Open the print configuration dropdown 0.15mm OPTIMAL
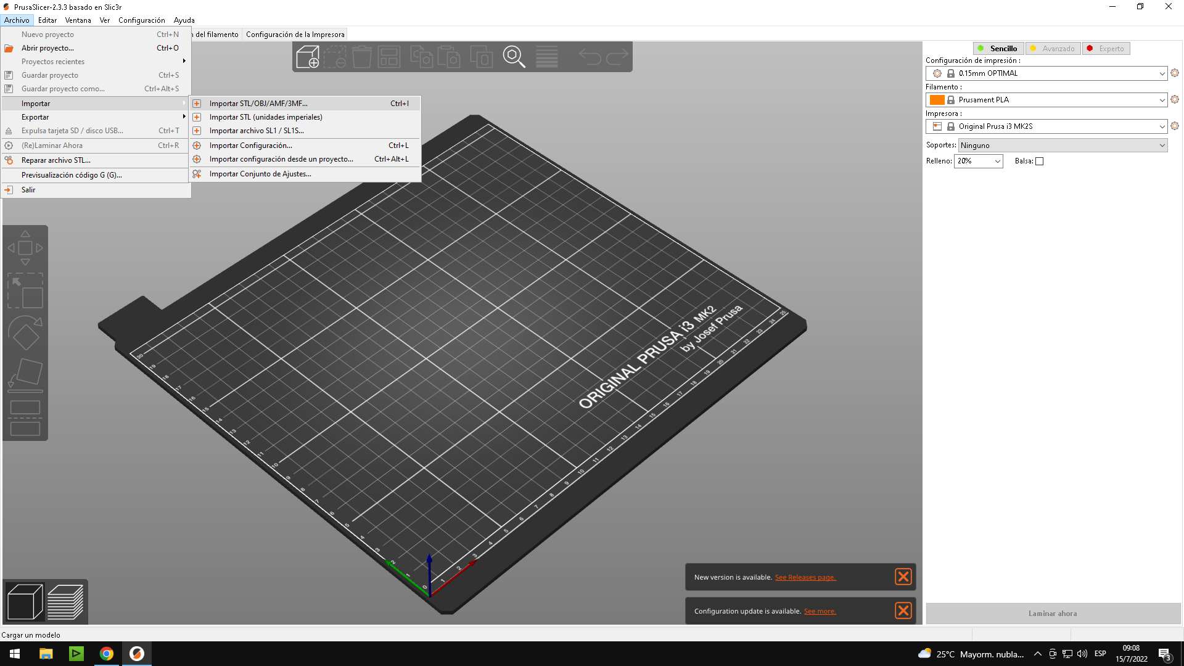The image size is (1184, 666). 1046,73
